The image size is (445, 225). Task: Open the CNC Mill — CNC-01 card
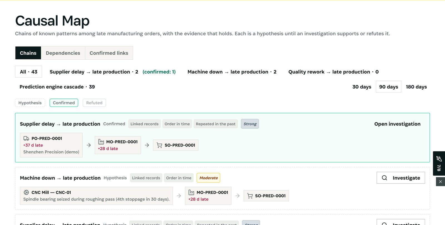[97, 196]
